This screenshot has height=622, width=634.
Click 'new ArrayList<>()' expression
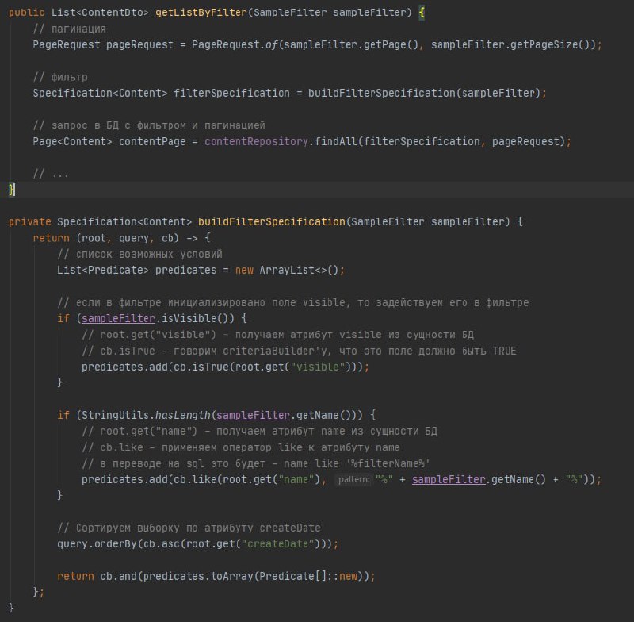[287, 270]
